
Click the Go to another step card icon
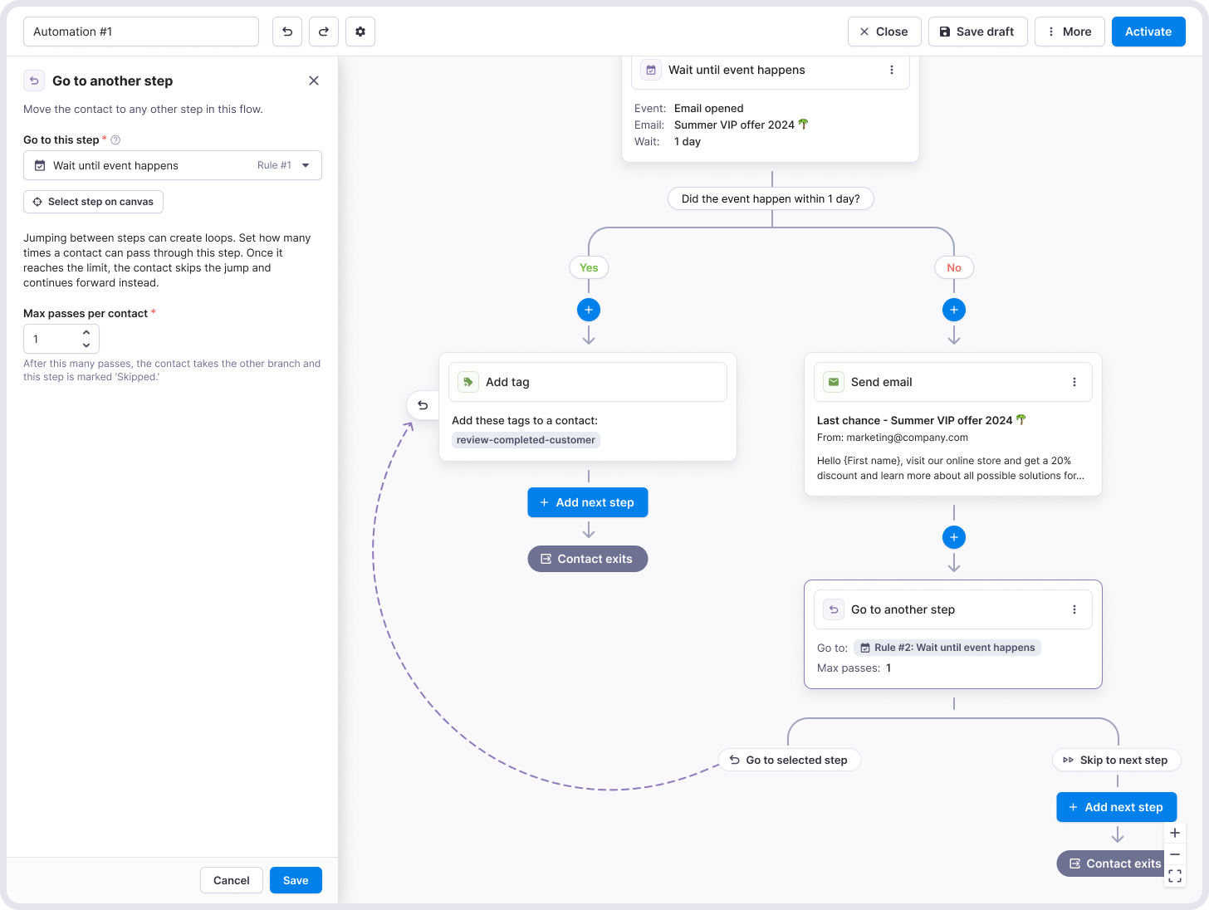point(834,609)
